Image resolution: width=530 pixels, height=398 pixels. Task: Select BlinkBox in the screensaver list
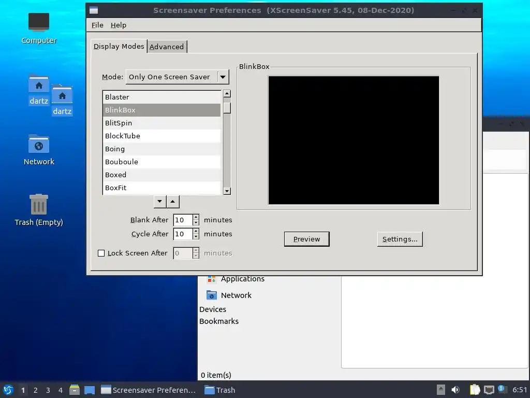coord(161,110)
